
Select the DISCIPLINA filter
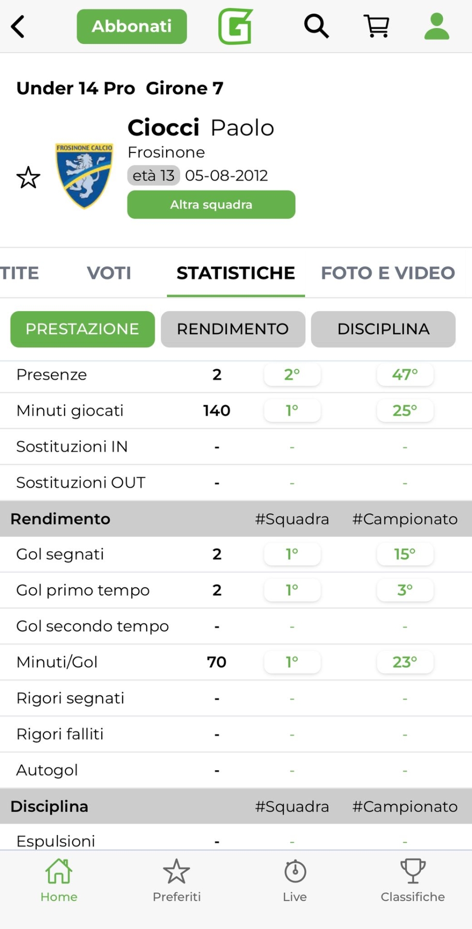point(383,329)
